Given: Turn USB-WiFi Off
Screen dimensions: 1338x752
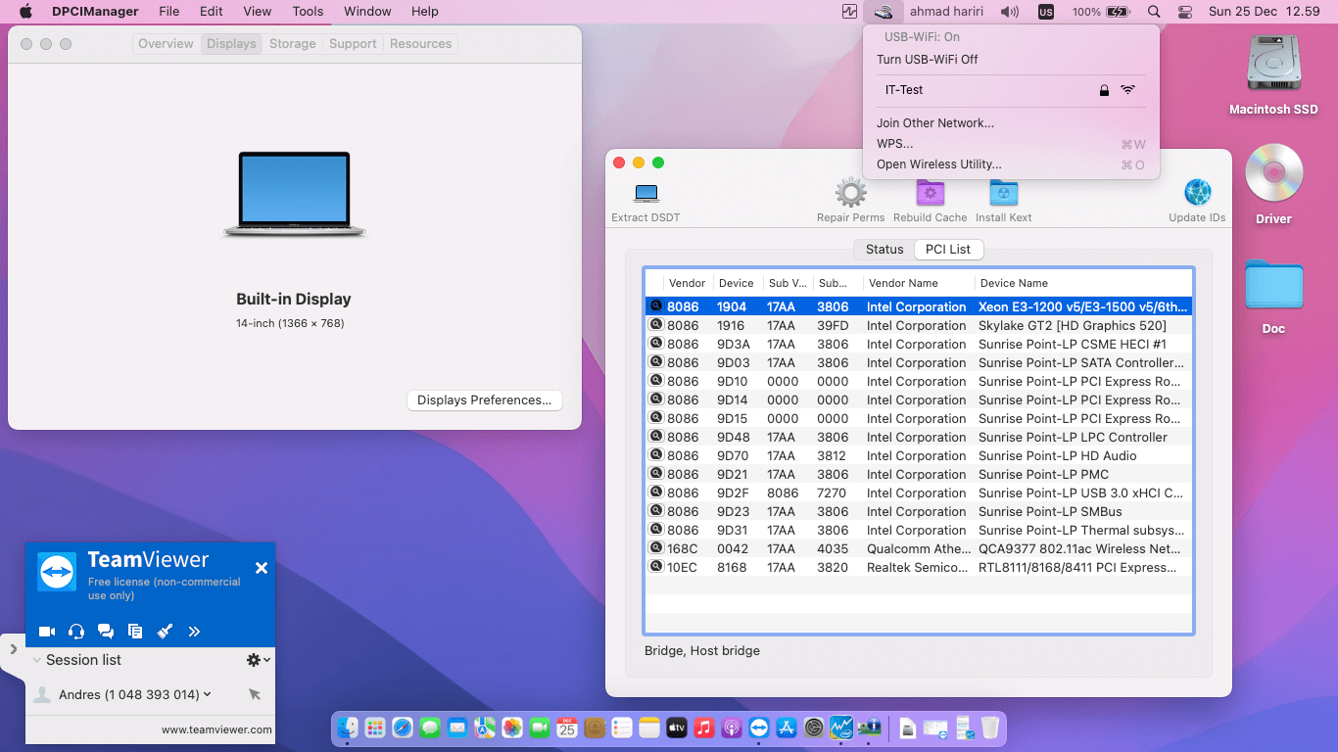Looking at the screenshot, I should 1011,59.
